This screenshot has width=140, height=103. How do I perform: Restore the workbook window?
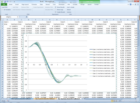pos(136,4)
